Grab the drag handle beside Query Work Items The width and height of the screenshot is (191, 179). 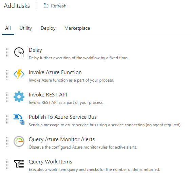7,164
